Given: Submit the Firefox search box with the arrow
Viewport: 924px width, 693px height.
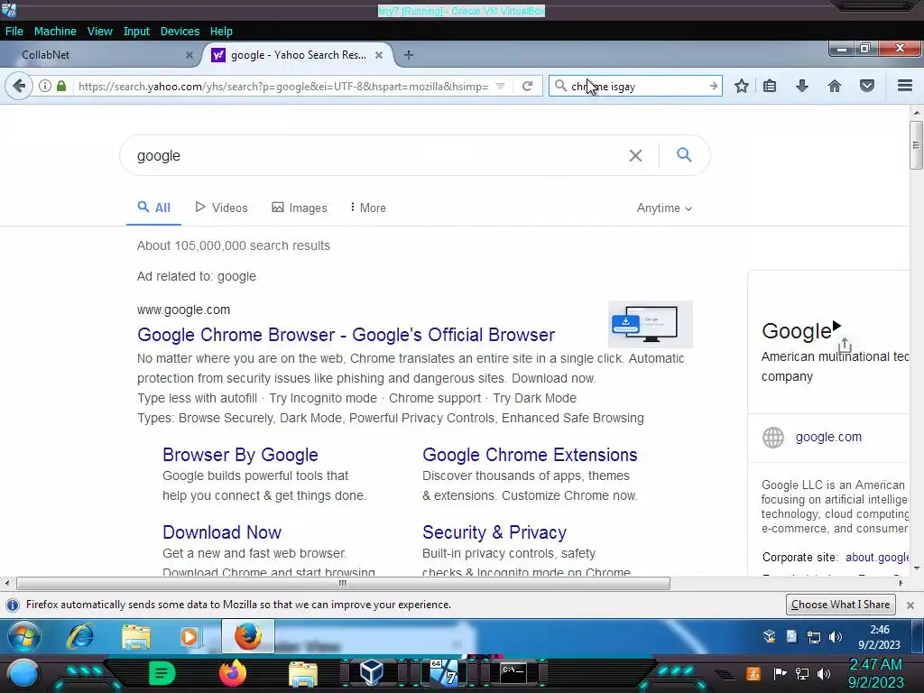Looking at the screenshot, I should [713, 86].
